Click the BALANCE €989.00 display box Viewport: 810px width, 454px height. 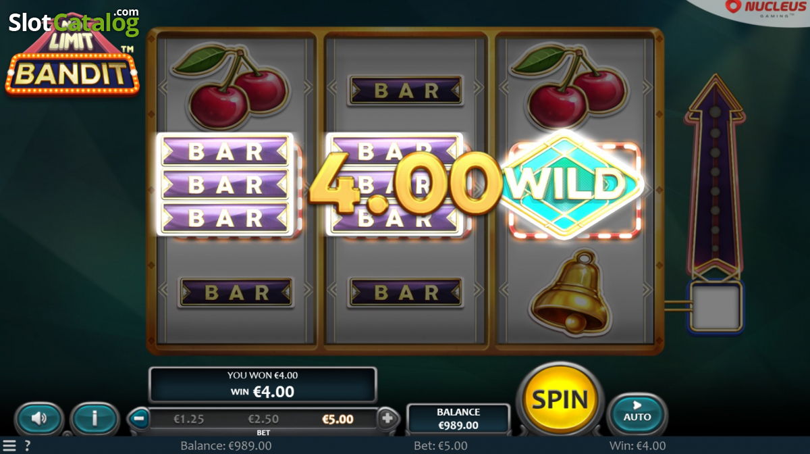[x=458, y=419]
